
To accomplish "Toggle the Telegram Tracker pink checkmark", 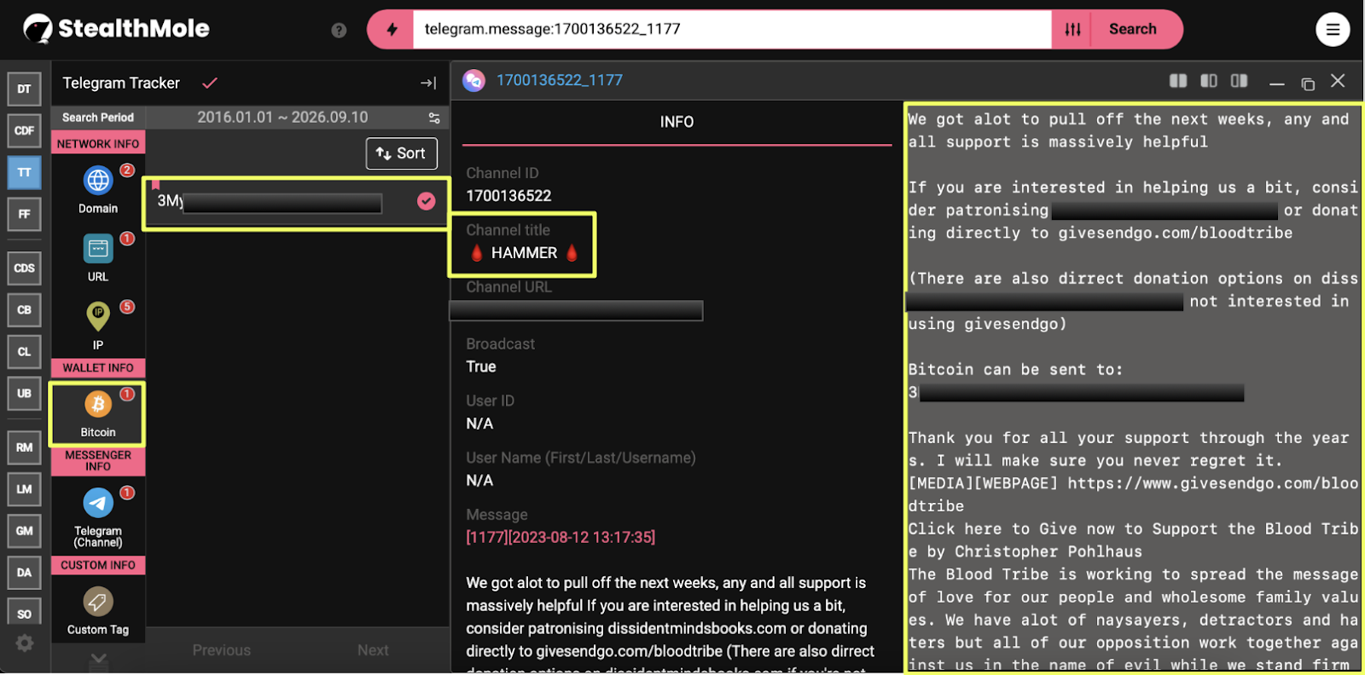I will point(210,83).
